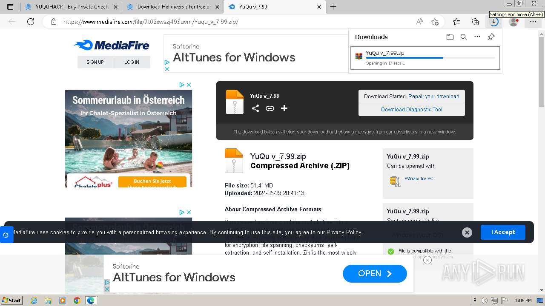Close the YUQUHACK tab
Viewport: 545px width, 306px height.
click(115, 7)
